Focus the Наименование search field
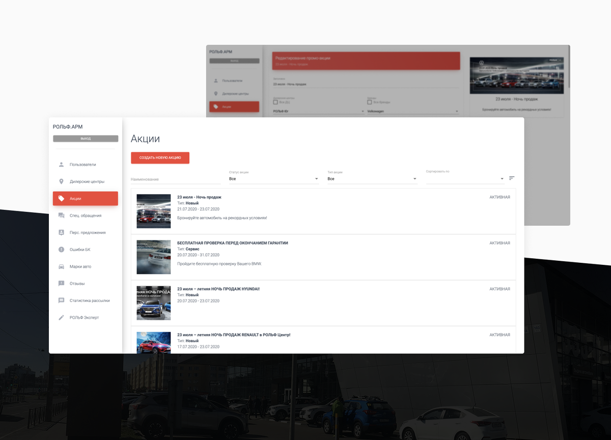This screenshot has height=440, width=611. click(176, 179)
